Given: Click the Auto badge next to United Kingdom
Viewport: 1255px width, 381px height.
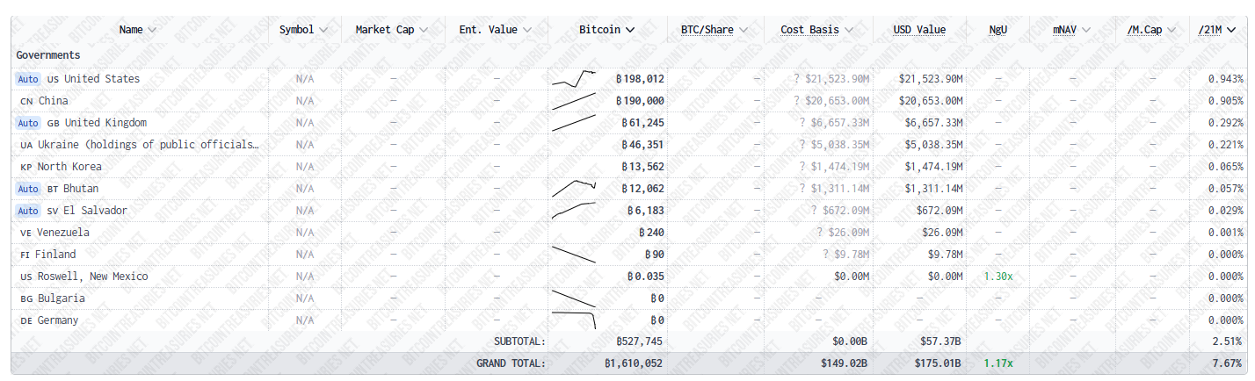Looking at the screenshot, I should 28,123.
